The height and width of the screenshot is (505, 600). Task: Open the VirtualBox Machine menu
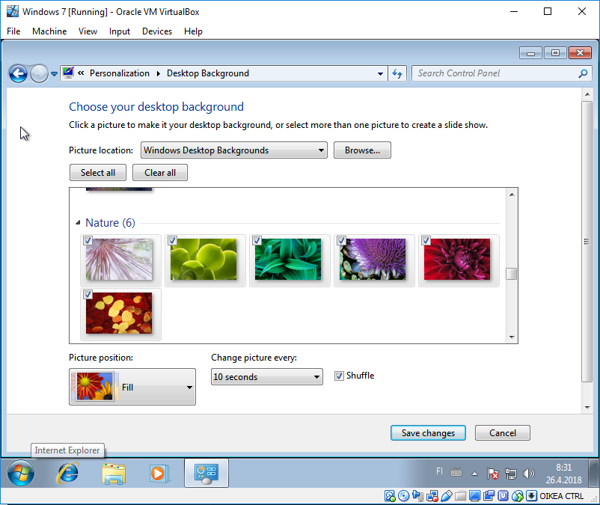tap(49, 31)
